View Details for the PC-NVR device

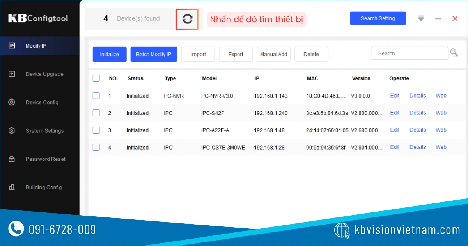click(417, 96)
